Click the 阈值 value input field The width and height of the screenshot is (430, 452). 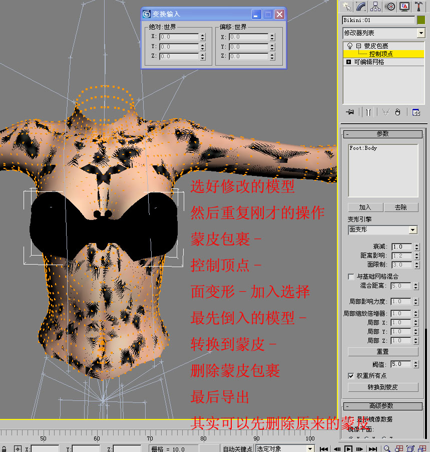(x=400, y=364)
